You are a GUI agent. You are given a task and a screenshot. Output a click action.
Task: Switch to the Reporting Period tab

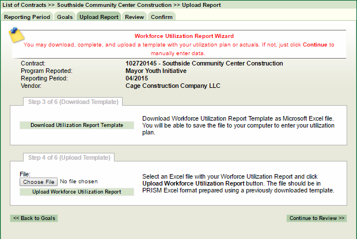pyautogui.click(x=27, y=17)
